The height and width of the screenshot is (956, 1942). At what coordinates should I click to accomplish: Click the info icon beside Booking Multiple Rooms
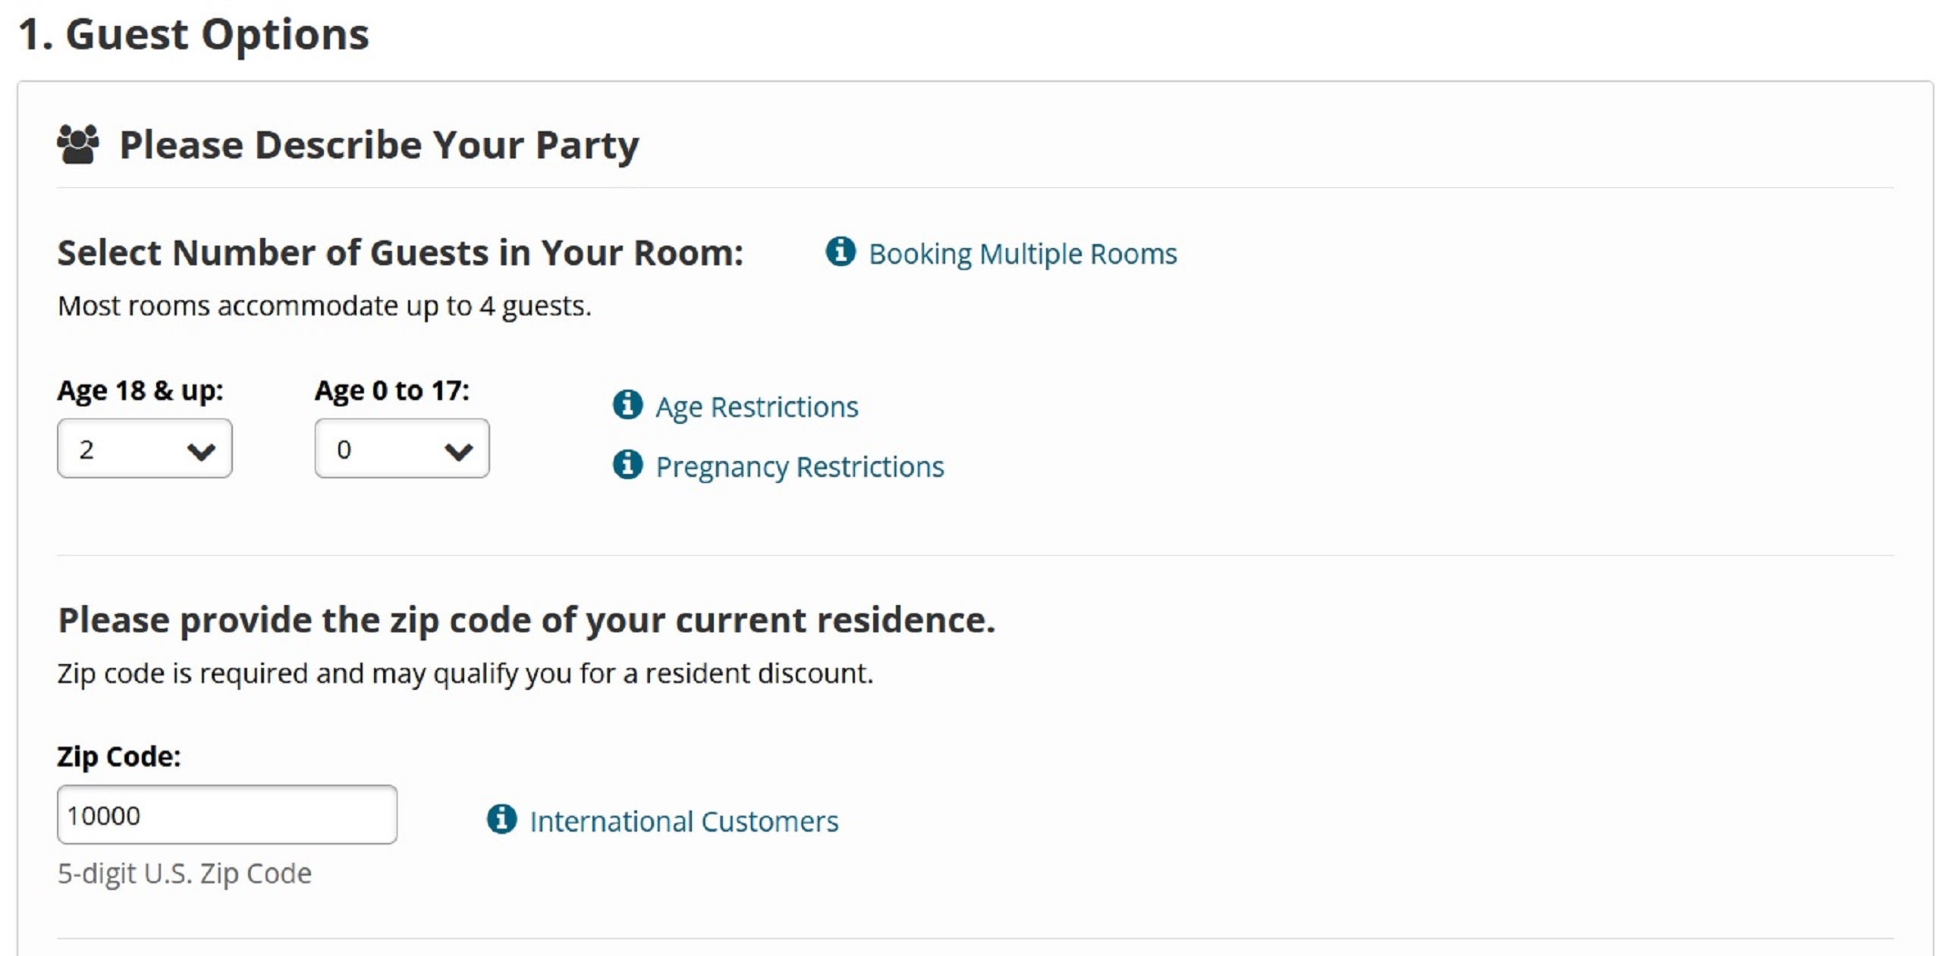tap(841, 252)
